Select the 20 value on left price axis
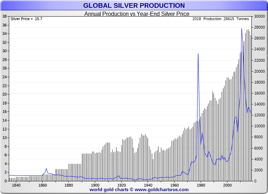The width and height of the screenshot is (268, 194). point(5,95)
